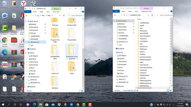The height and width of the screenshot is (107, 191).
Task: Click vertical scrollbar in SolidWorks file list
Action: (x=172, y=42)
